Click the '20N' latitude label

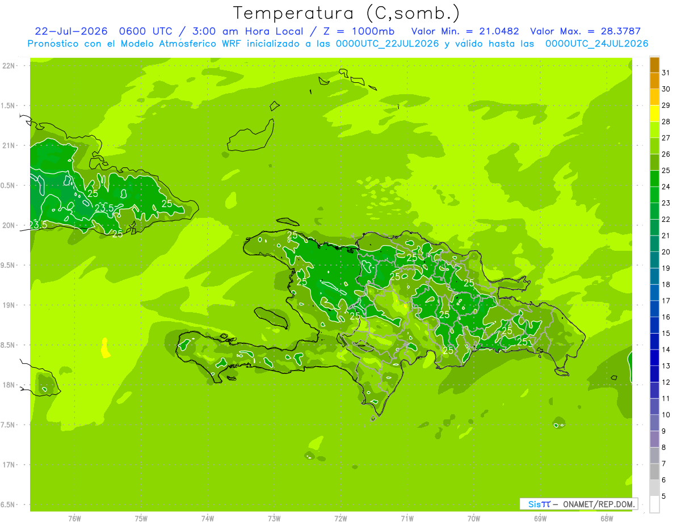(x=9, y=226)
